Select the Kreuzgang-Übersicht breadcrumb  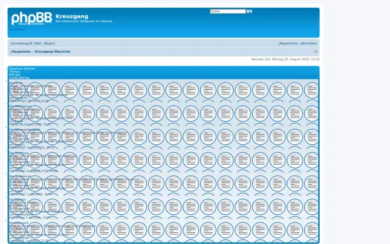53,51
